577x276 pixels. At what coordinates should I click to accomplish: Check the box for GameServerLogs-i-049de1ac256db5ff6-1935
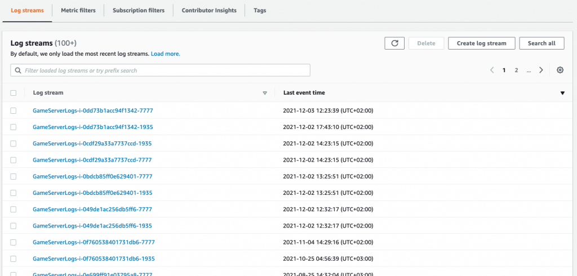click(x=14, y=225)
